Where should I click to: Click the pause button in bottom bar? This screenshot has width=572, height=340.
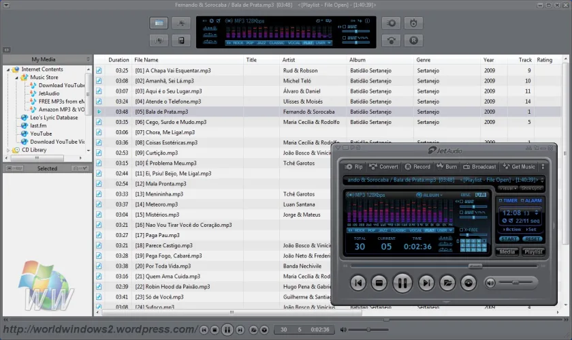click(227, 330)
